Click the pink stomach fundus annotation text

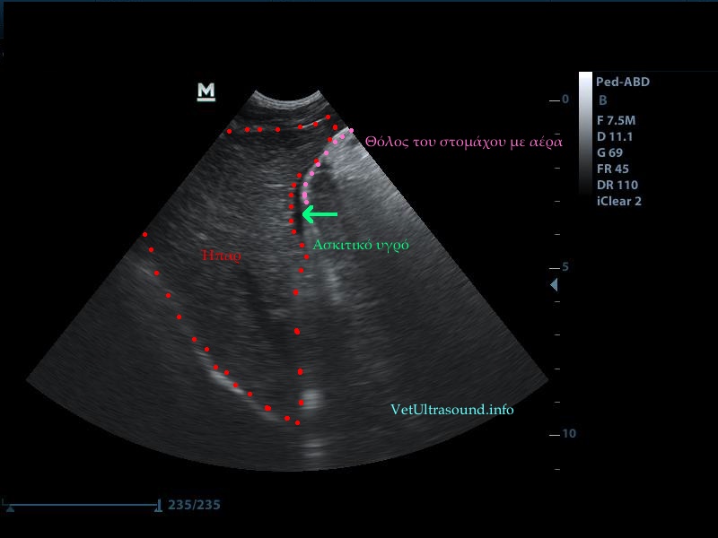coord(464,142)
